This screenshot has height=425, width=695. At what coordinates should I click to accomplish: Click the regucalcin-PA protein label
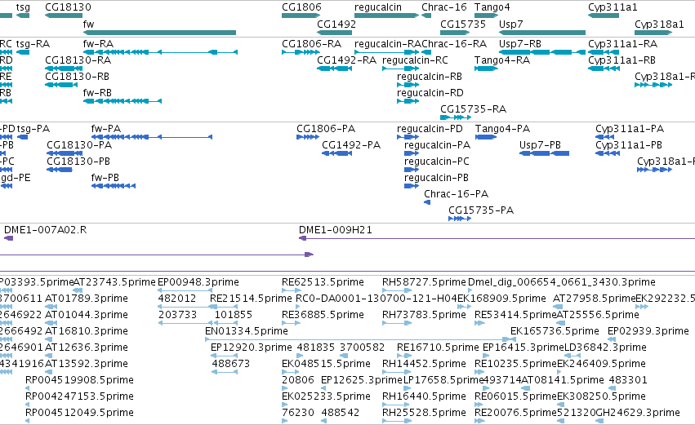point(437,146)
